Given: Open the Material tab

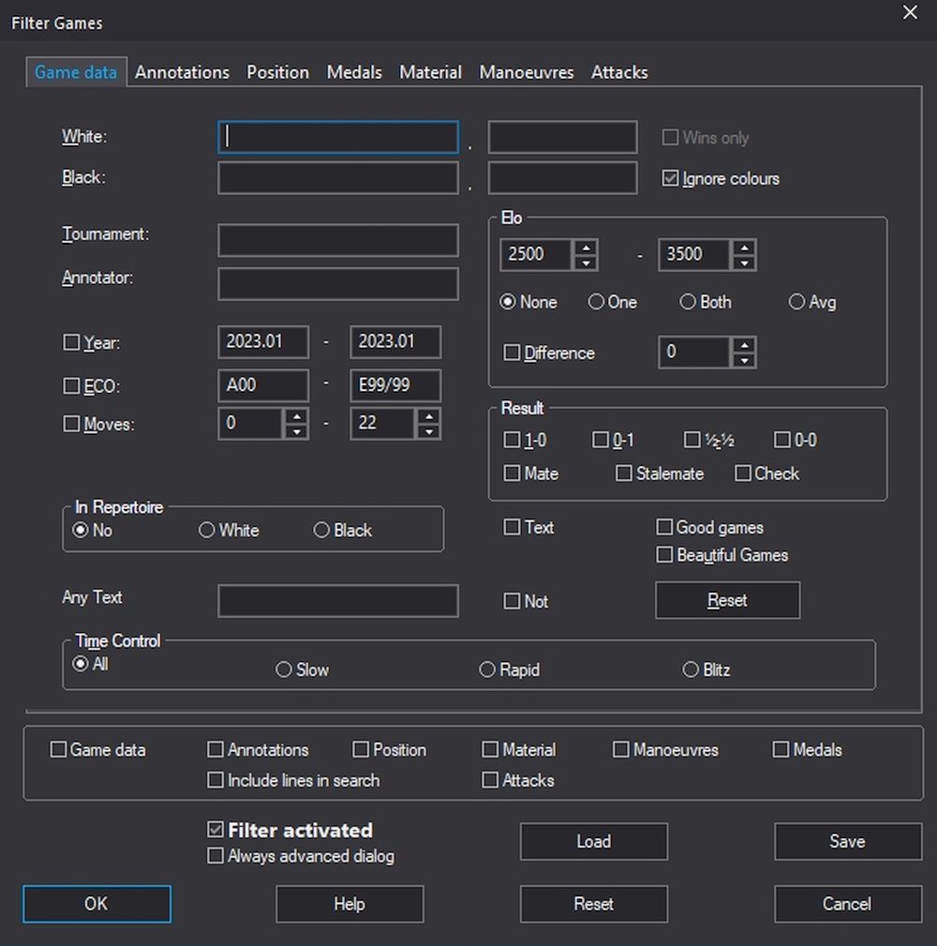Looking at the screenshot, I should coord(430,72).
